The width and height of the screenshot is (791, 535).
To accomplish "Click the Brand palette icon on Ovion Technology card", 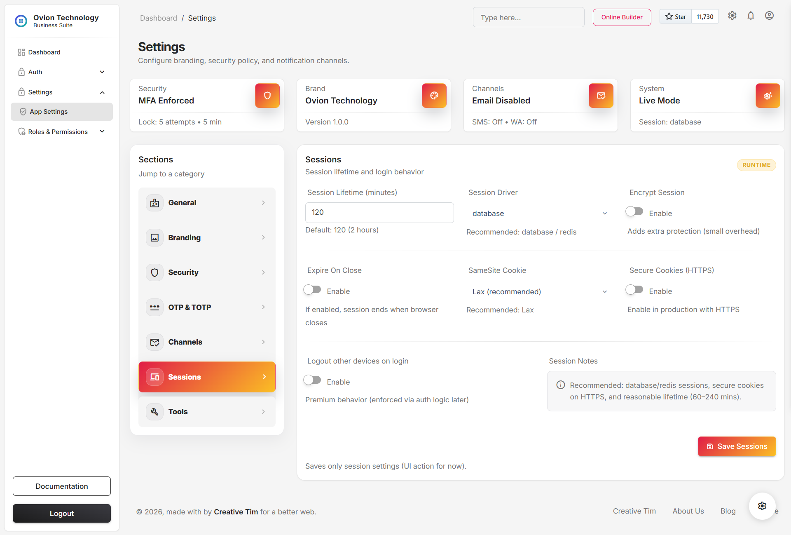I will tap(434, 95).
